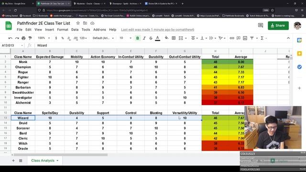306x172 pixels.
Task: Open Google Tasks side panel
Action: point(299,67)
